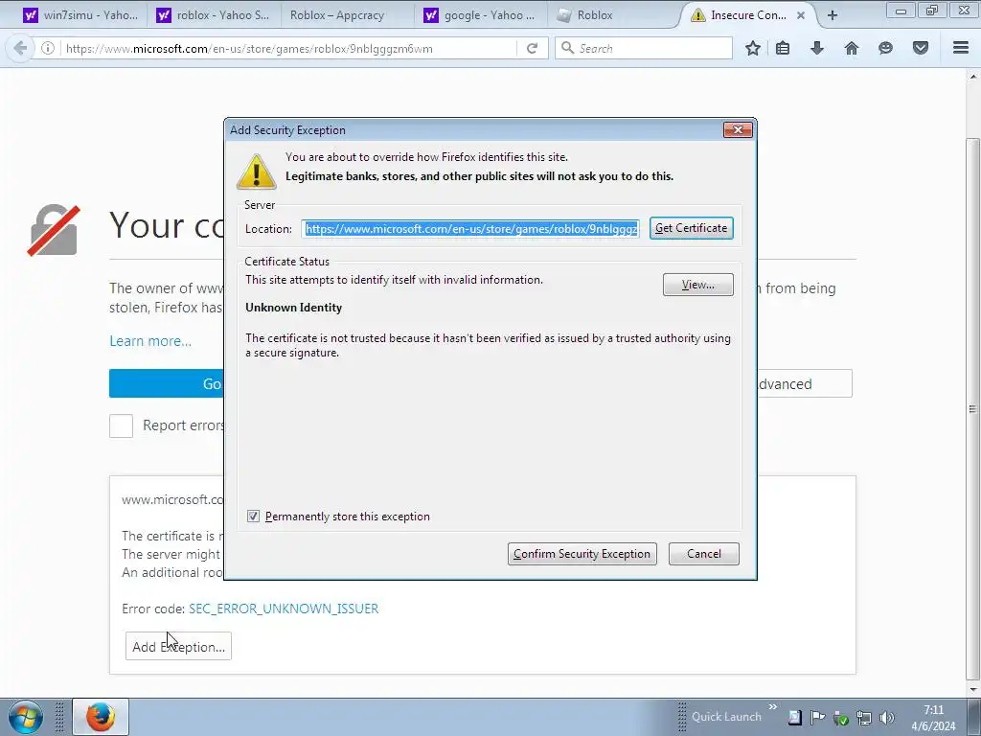981x736 pixels.
Task: Click the blue Go Back button
Action: [x=167, y=383]
